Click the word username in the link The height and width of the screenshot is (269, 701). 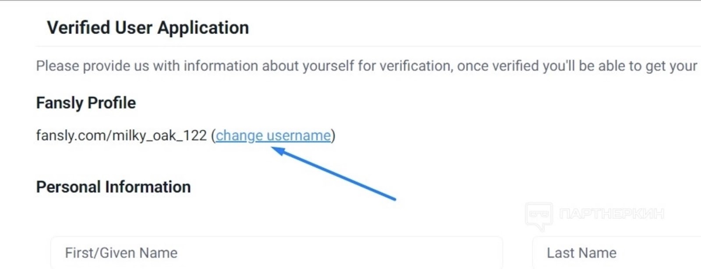(x=299, y=135)
